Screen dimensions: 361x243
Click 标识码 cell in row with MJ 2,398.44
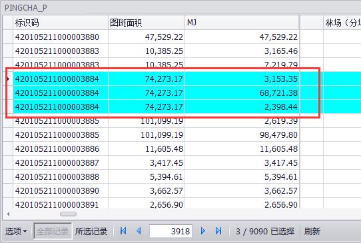tap(61, 107)
